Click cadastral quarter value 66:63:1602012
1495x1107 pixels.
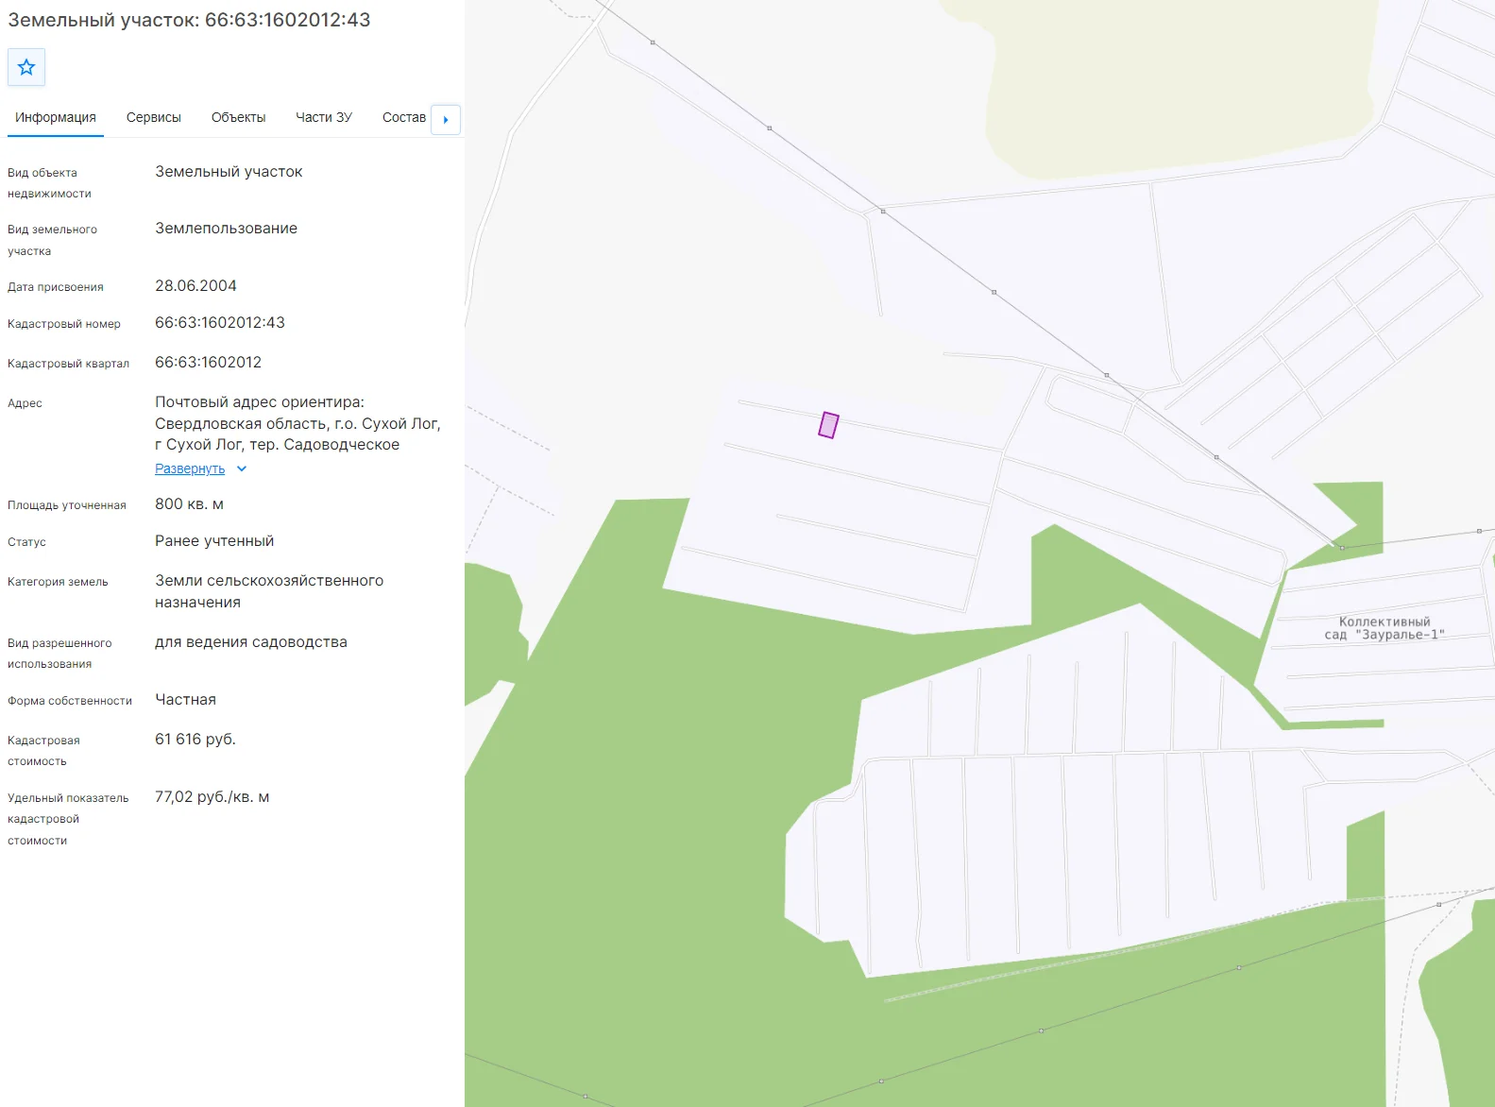(208, 363)
